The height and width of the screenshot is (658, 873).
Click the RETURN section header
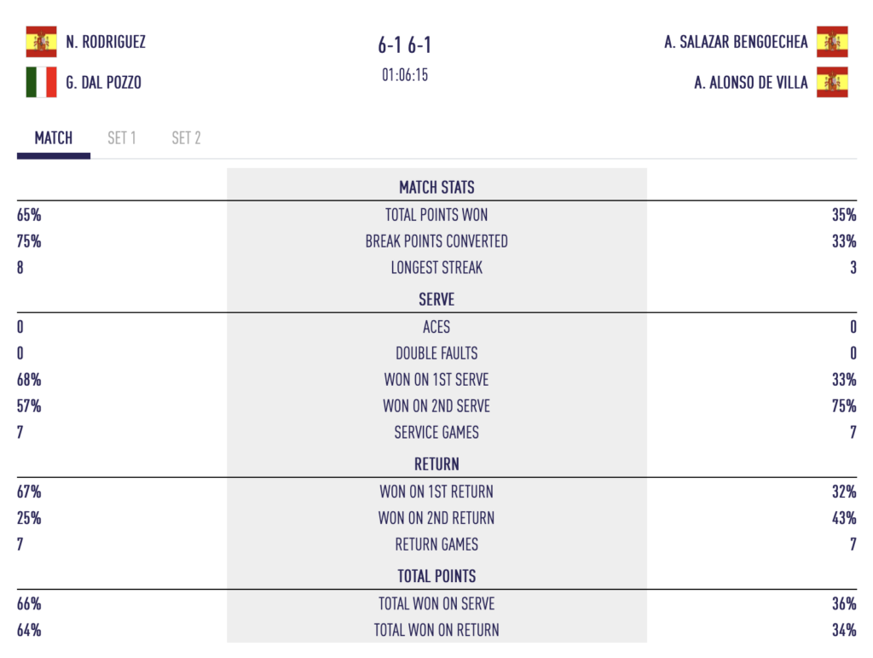(x=436, y=464)
